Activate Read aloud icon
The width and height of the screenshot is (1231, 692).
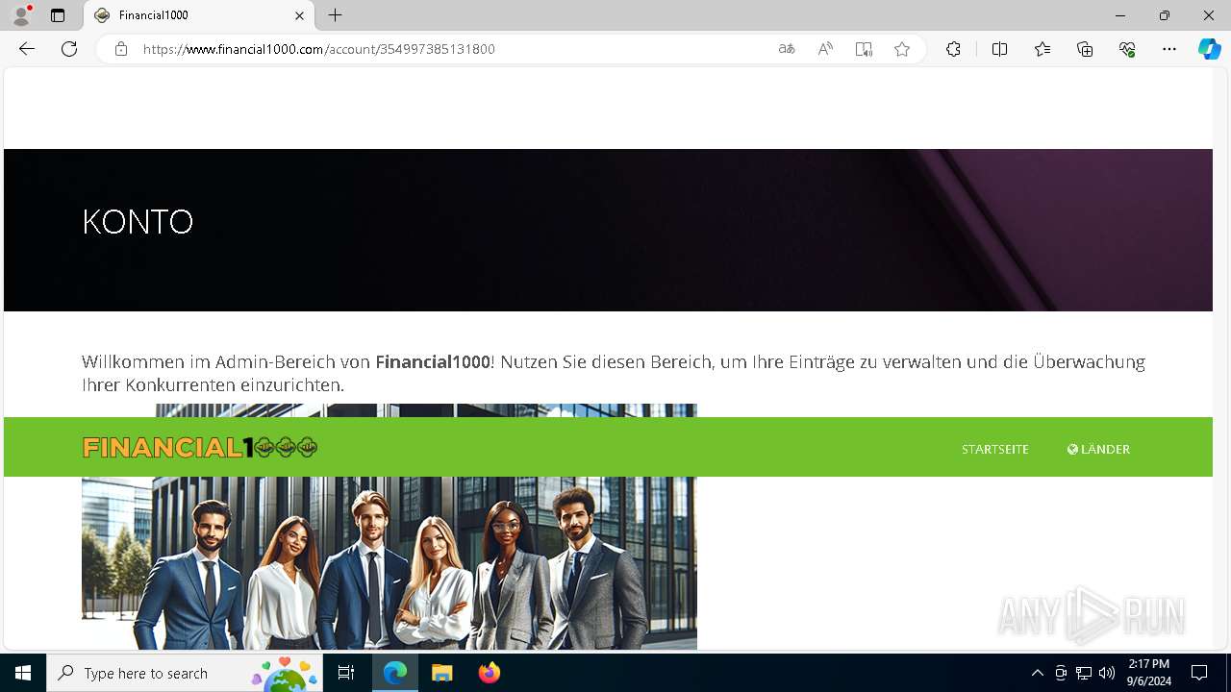tap(825, 49)
